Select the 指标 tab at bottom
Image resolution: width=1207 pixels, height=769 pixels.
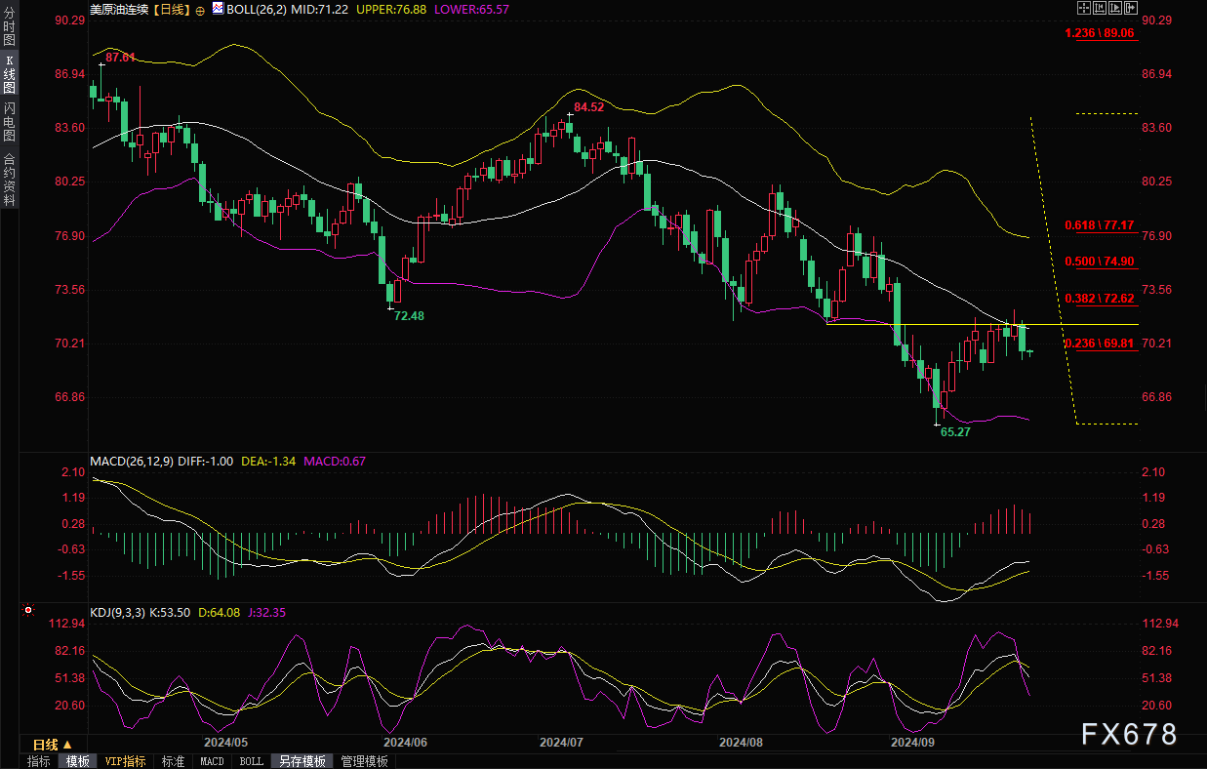pos(39,761)
